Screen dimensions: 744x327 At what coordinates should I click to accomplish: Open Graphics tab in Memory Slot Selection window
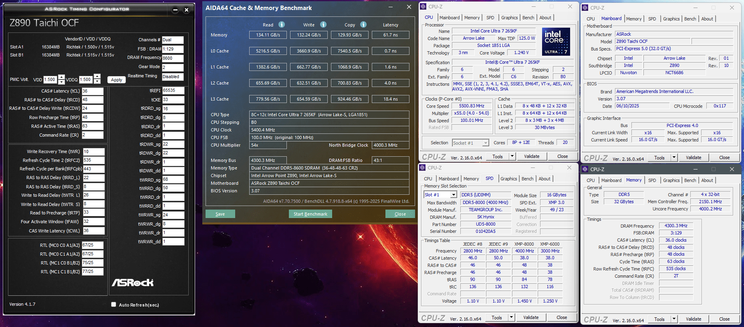[x=508, y=179]
